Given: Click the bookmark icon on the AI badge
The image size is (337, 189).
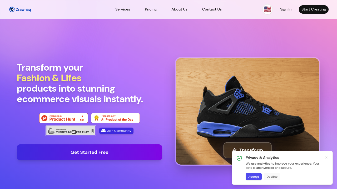Looking at the screenshot, I should point(92,131).
